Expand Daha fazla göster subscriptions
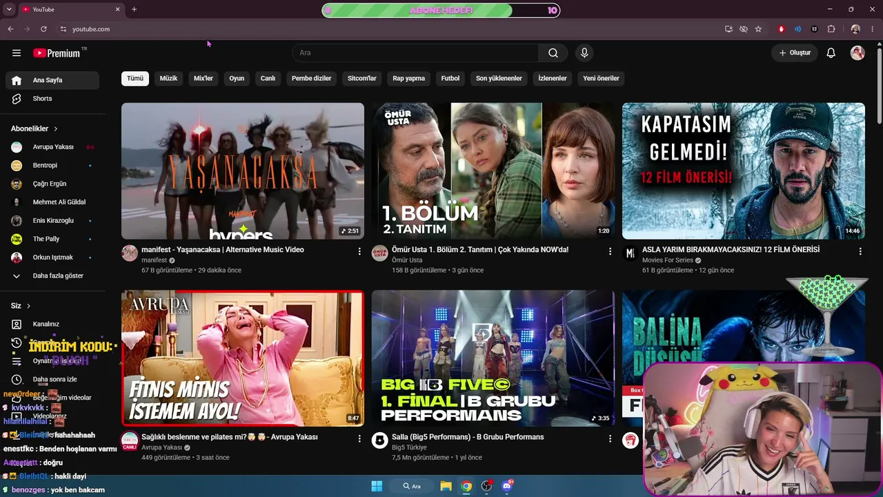Image resolution: width=883 pixels, height=497 pixels. (x=52, y=275)
